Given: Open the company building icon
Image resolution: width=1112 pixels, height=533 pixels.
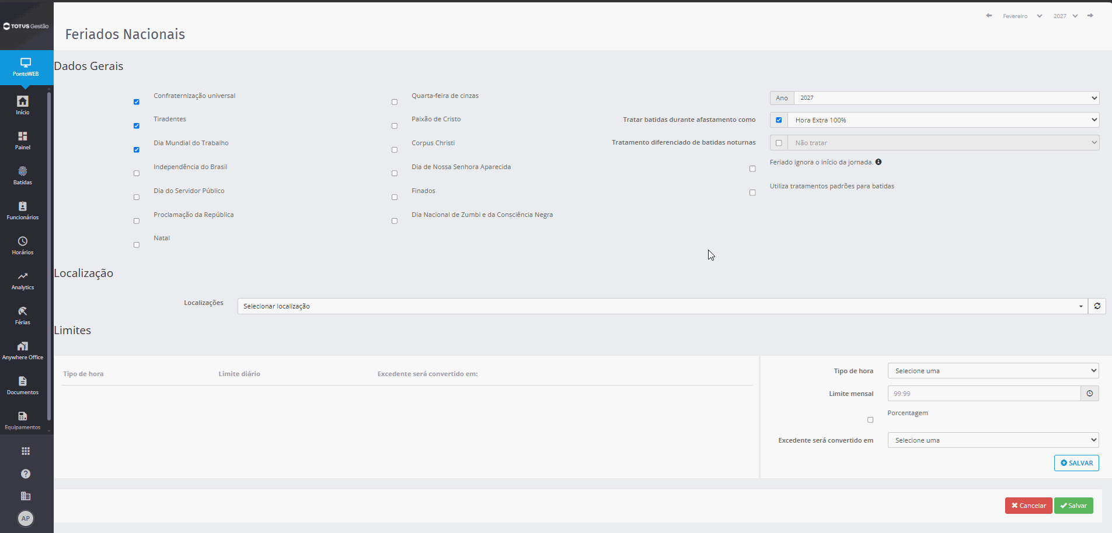Looking at the screenshot, I should 26,496.
